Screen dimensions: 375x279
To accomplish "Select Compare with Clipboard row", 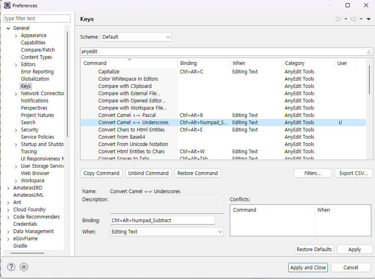I will coord(223,86).
